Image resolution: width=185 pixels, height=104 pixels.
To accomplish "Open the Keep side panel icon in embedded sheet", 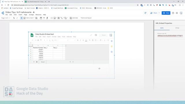I will (112, 47).
